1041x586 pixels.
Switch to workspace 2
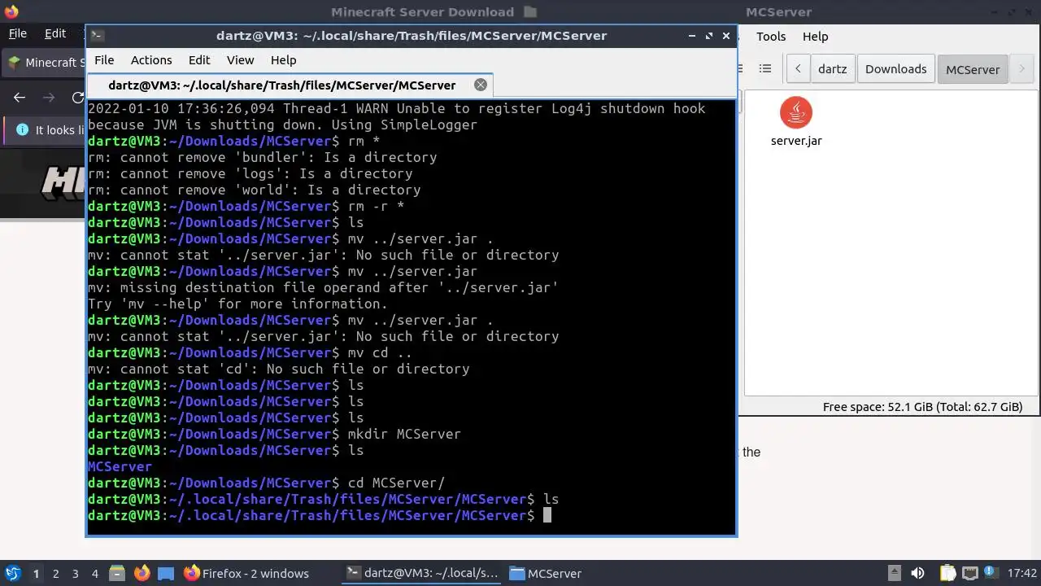coord(55,574)
